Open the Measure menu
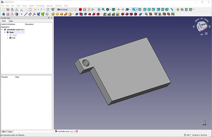The image size is (212, 137). click(x=50, y=6)
